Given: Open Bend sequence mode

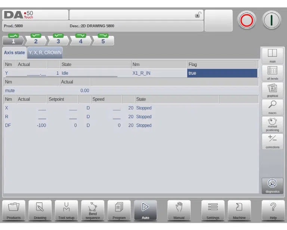Looking at the screenshot, I should click(93, 210).
